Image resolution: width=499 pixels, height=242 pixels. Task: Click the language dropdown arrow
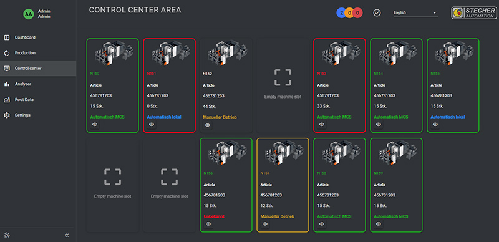(434, 13)
